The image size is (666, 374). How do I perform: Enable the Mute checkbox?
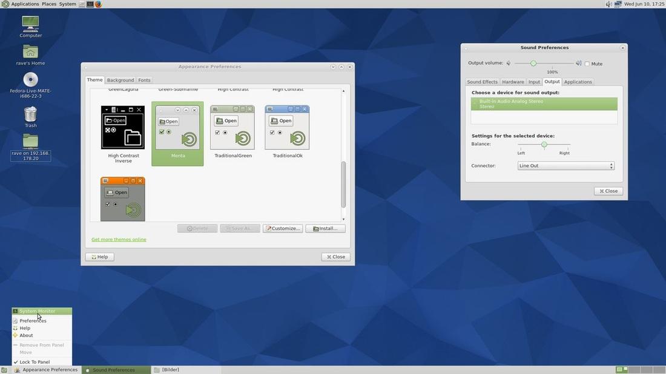tap(587, 64)
